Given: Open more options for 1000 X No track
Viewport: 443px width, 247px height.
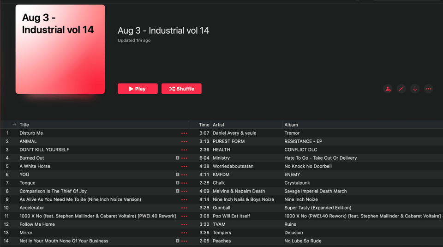Looking at the screenshot, I should coord(184,216).
